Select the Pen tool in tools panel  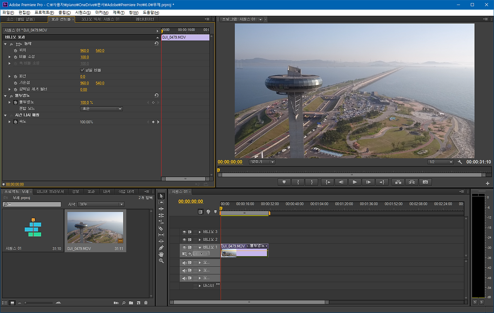pos(161,248)
